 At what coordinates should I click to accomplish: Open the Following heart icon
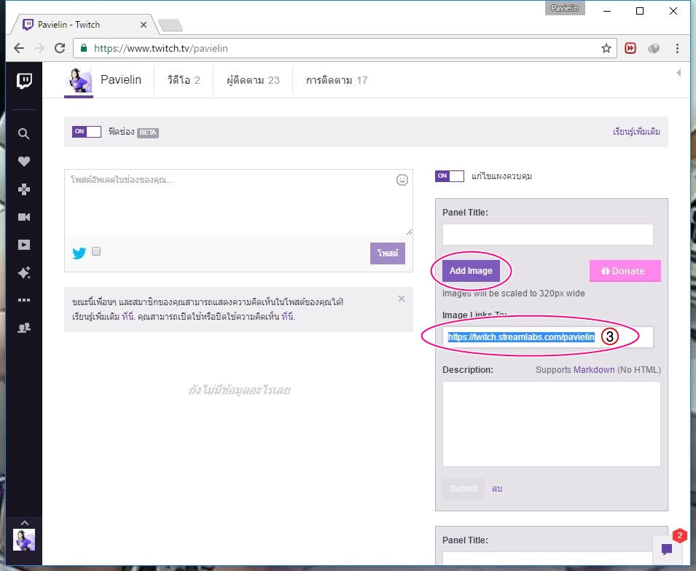[x=24, y=162]
